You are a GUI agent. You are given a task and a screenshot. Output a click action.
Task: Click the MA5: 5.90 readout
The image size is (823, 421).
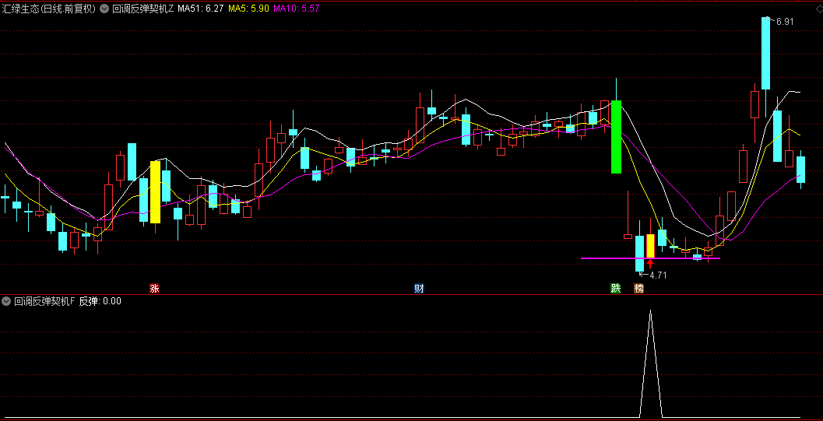(x=248, y=9)
